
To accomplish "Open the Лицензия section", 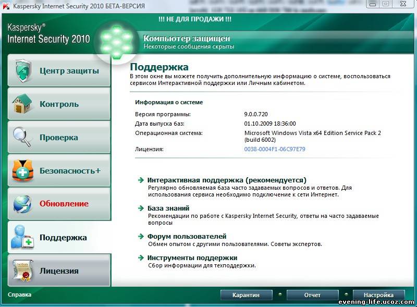I will [59, 271].
